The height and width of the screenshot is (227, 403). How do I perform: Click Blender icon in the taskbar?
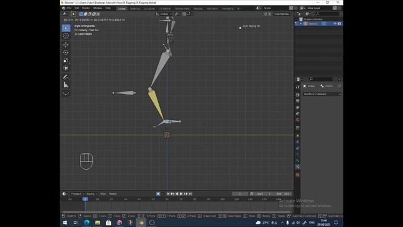pos(141,223)
